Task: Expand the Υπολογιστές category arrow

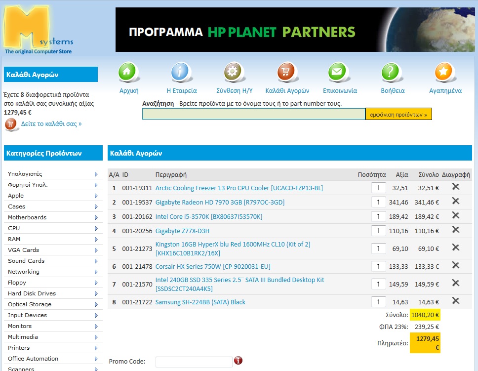Action: pyautogui.click(x=96, y=174)
